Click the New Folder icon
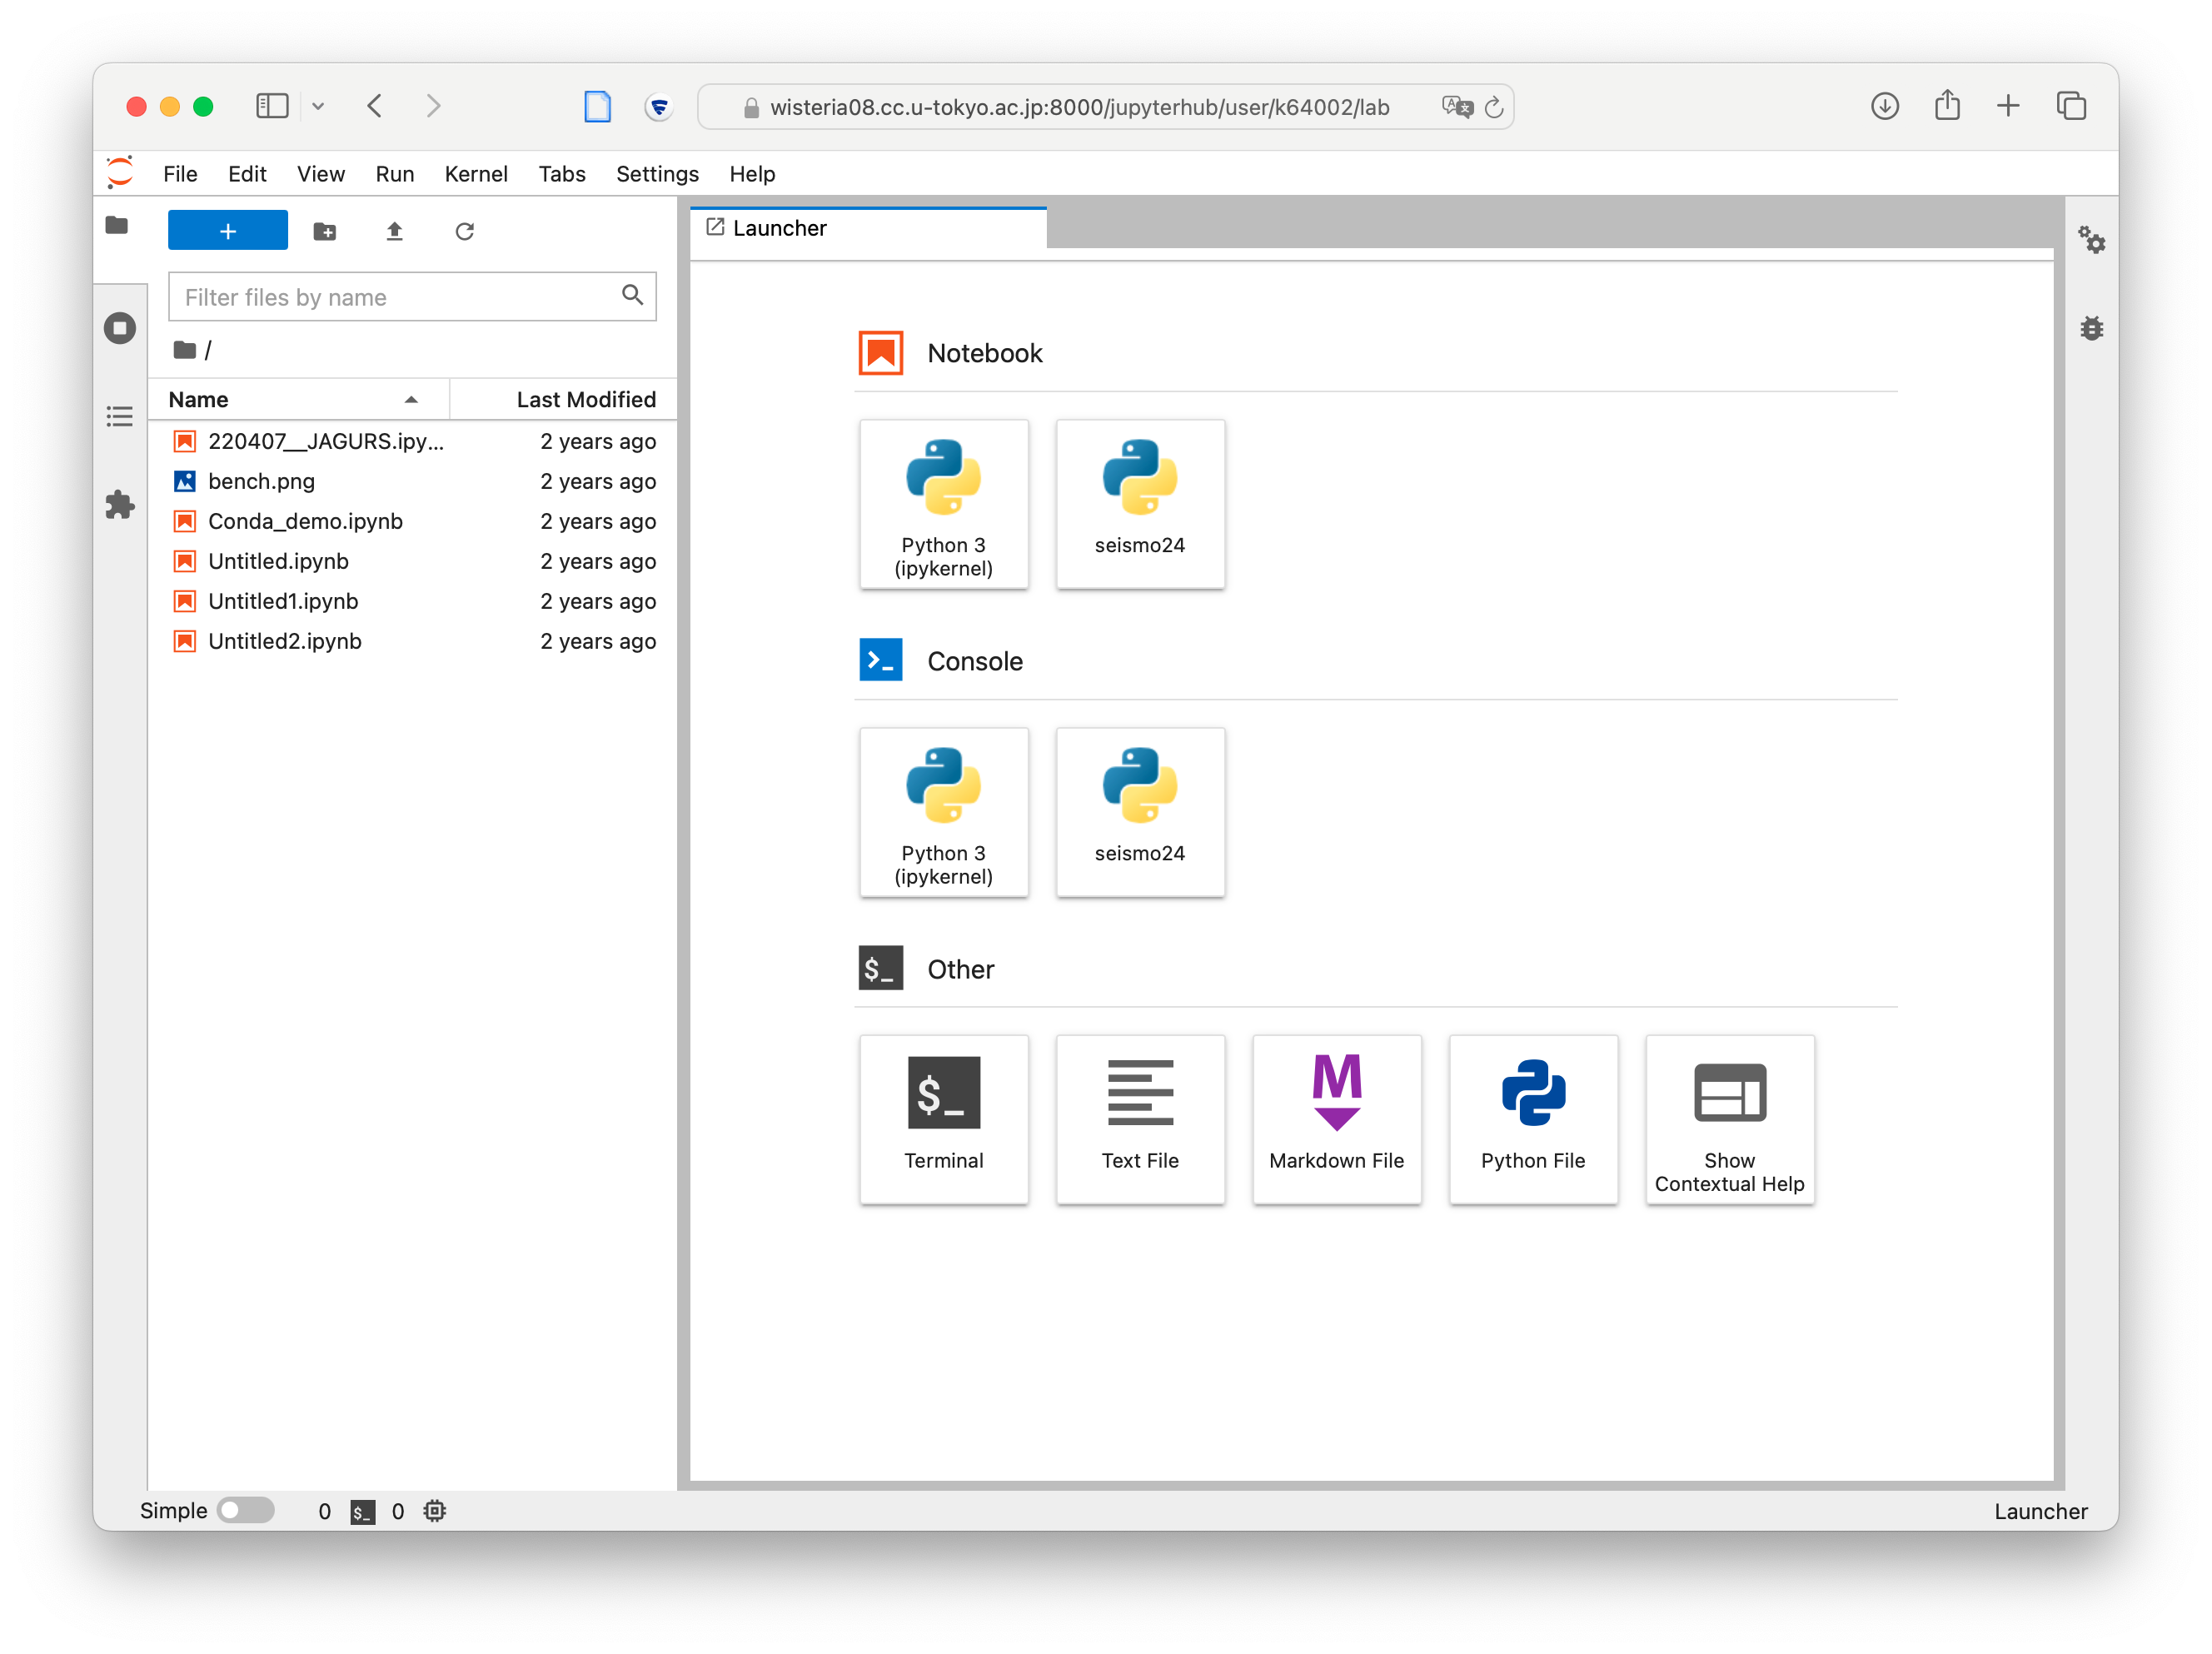The image size is (2212, 1654). [x=324, y=232]
